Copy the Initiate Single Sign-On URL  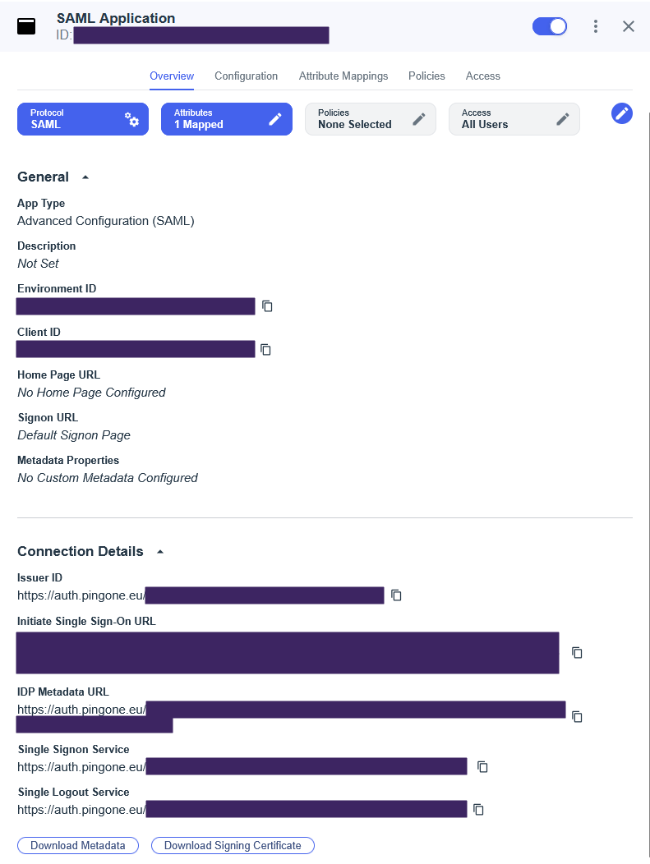tap(577, 652)
